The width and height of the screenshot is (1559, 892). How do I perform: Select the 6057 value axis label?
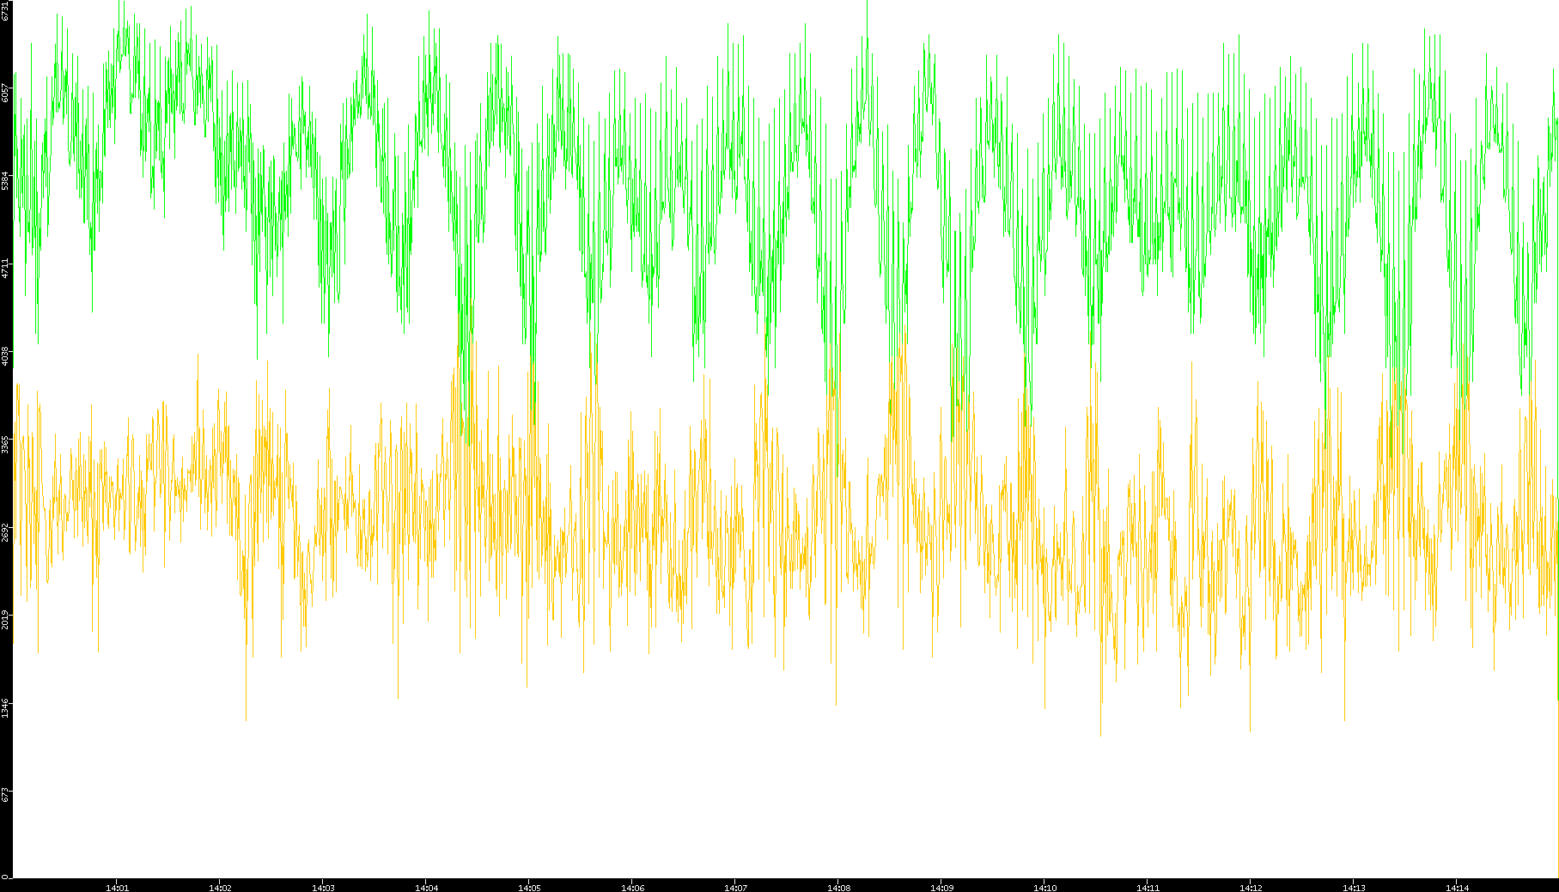tap(6, 93)
